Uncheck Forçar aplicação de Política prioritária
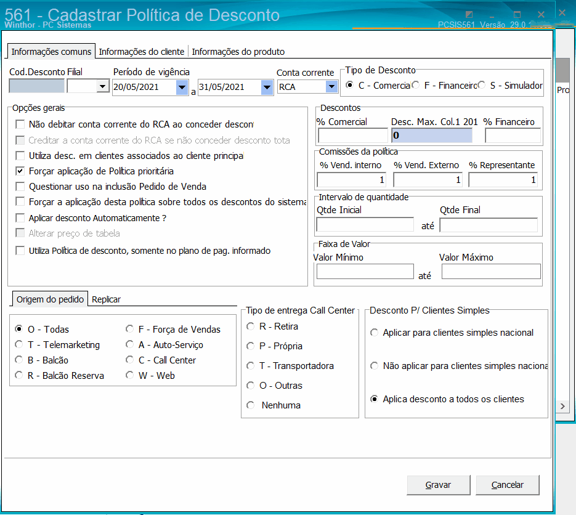 click(x=20, y=171)
